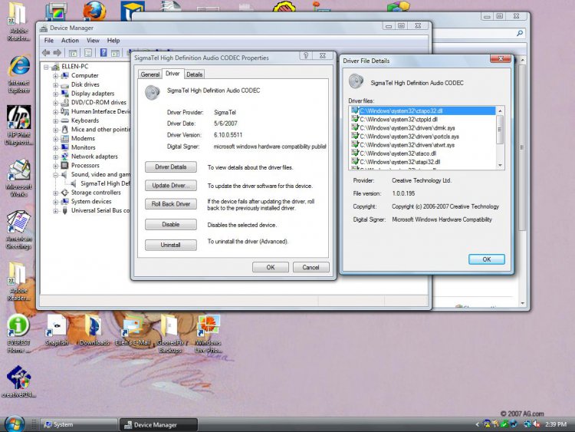Screen dimensions: 575x432
Task: Select the Modems tree item
Action: pyautogui.click(x=83, y=138)
